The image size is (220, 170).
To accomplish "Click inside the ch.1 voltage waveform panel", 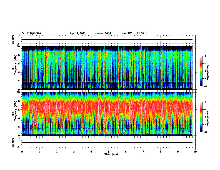I will point(109,39).
